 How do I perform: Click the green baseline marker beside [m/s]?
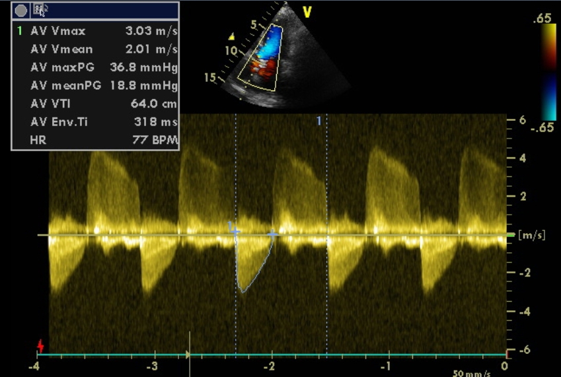click(x=511, y=235)
